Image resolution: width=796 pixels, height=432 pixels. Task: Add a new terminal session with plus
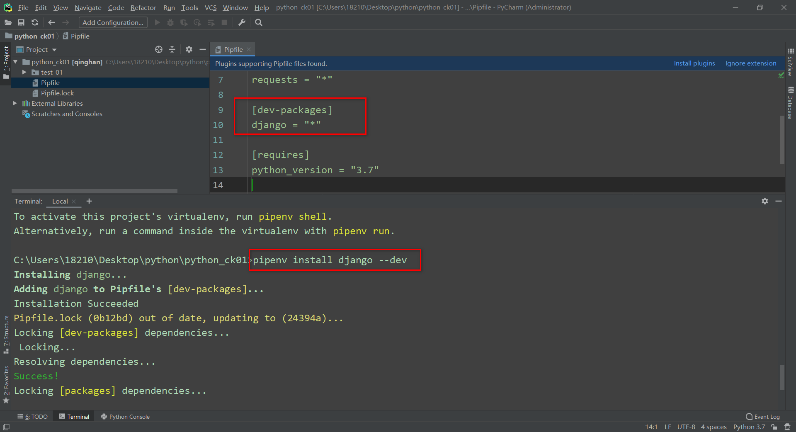tap(89, 201)
